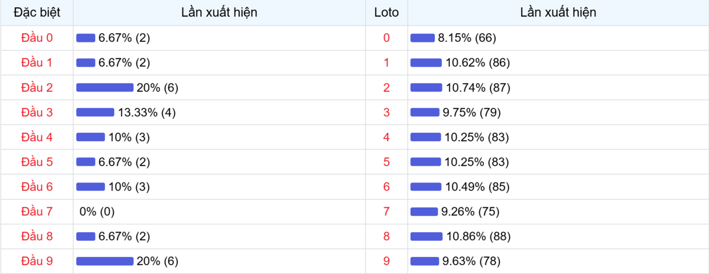This screenshot has width=709, height=274.
Task: Click the progress bar in the Đầu 2 row
Action: (105, 87)
